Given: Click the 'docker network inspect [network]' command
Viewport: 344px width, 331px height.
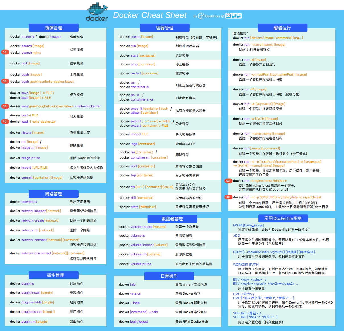Looking at the screenshot, I should point(35,211).
